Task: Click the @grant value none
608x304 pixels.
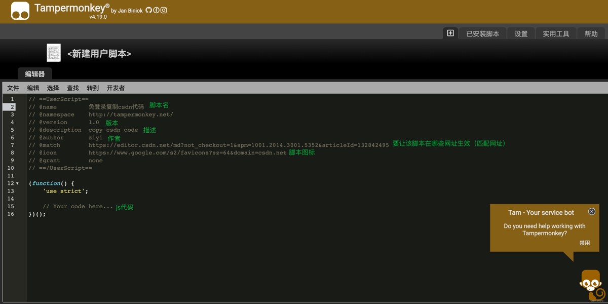Action: (95, 160)
